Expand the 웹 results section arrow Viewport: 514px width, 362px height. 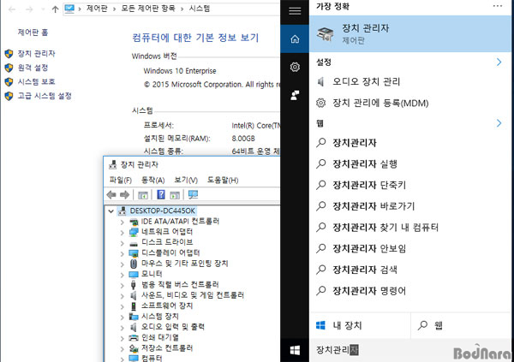tap(499, 123)
